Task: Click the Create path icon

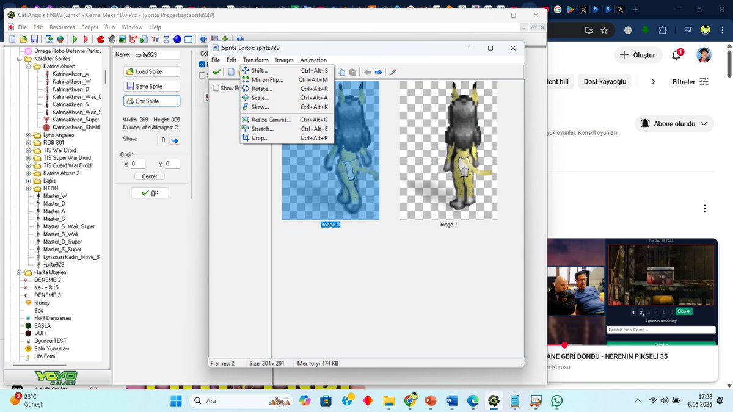Action: click(x=133, y=39)
